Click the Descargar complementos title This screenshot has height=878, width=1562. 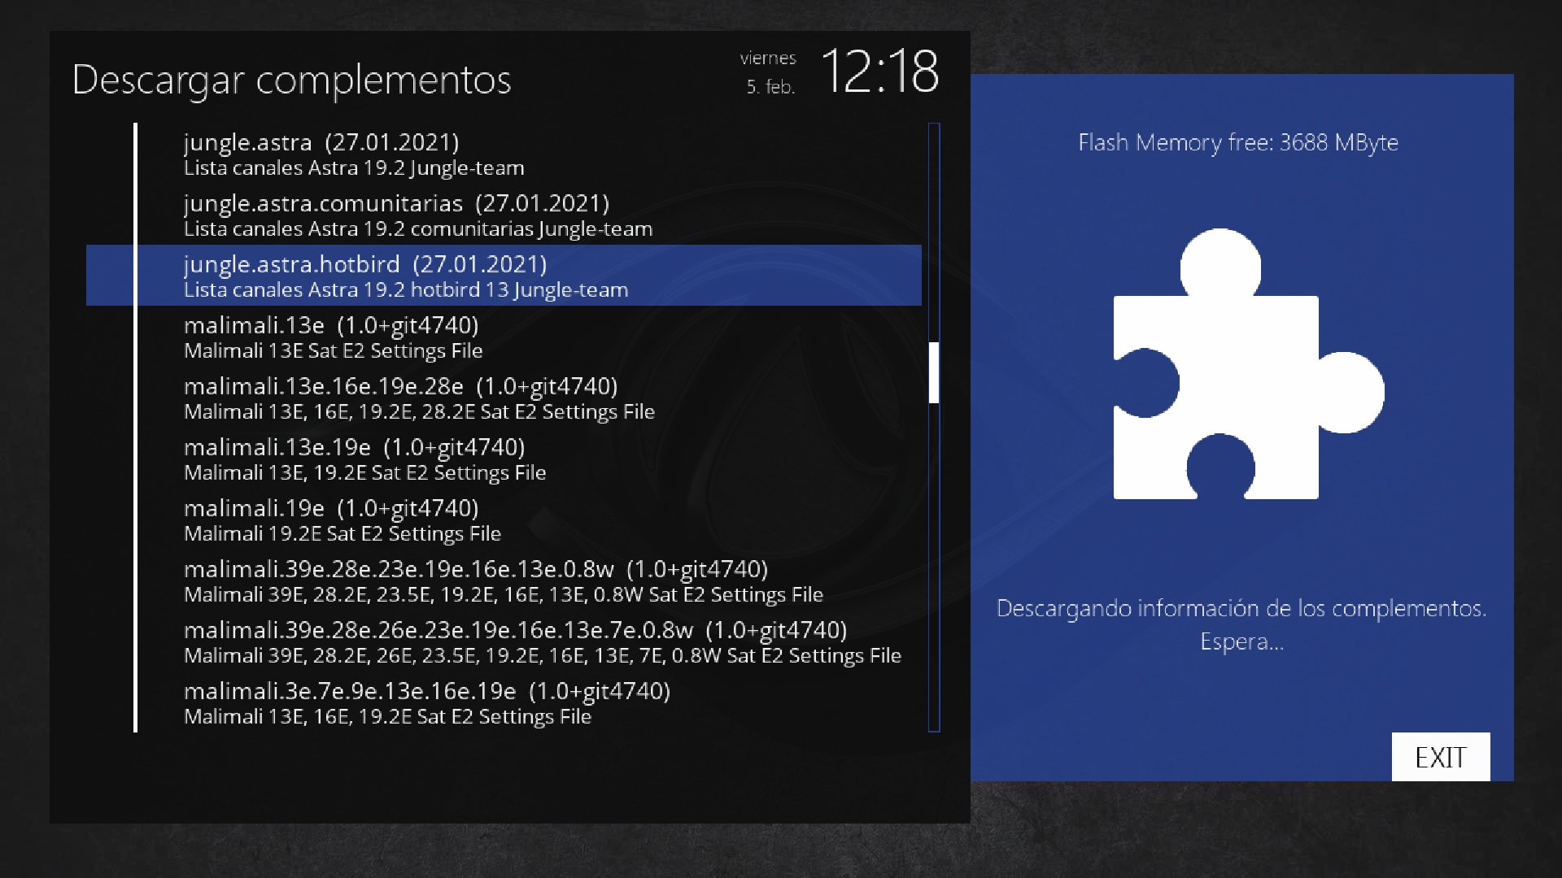tap(291, 80)
